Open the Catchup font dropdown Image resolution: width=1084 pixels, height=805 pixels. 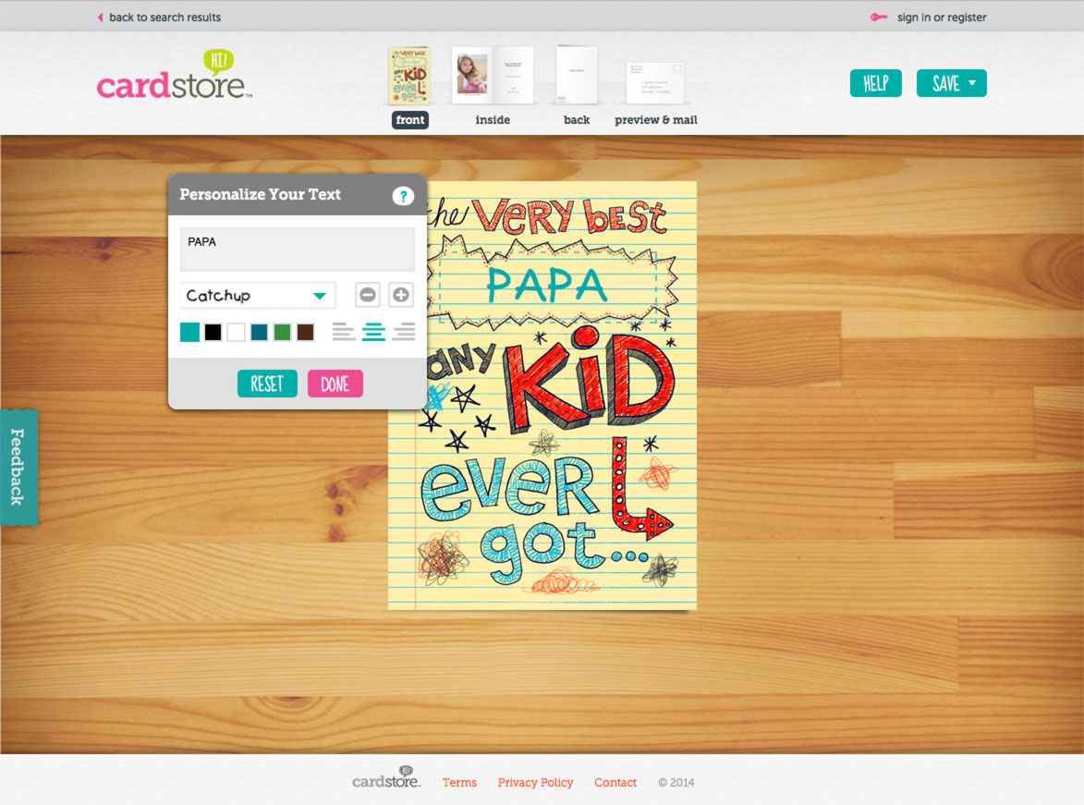[257, 294]
